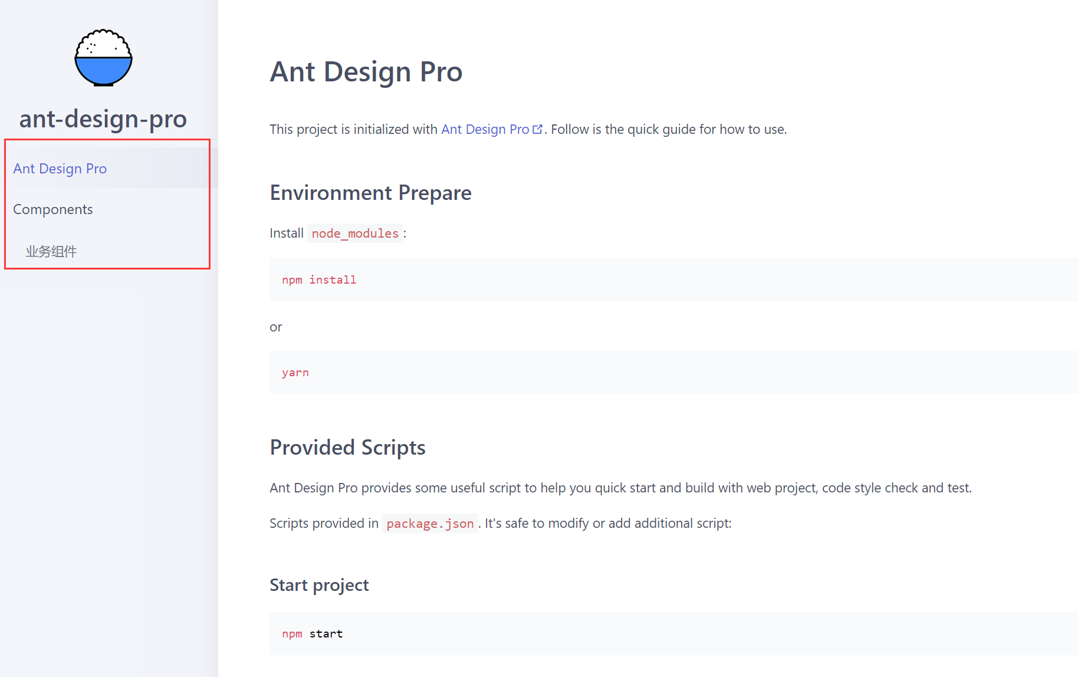
Task: Click the "Provided Scripts" heading
Action: (347, 447)
